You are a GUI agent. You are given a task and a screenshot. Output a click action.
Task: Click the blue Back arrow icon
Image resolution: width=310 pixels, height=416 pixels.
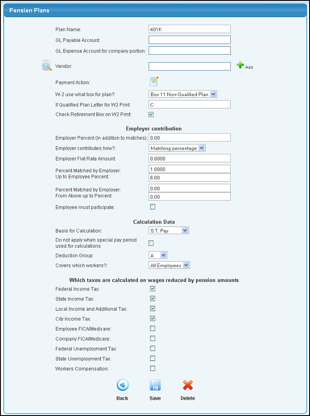pyautogui.click(x=122, y=385)
